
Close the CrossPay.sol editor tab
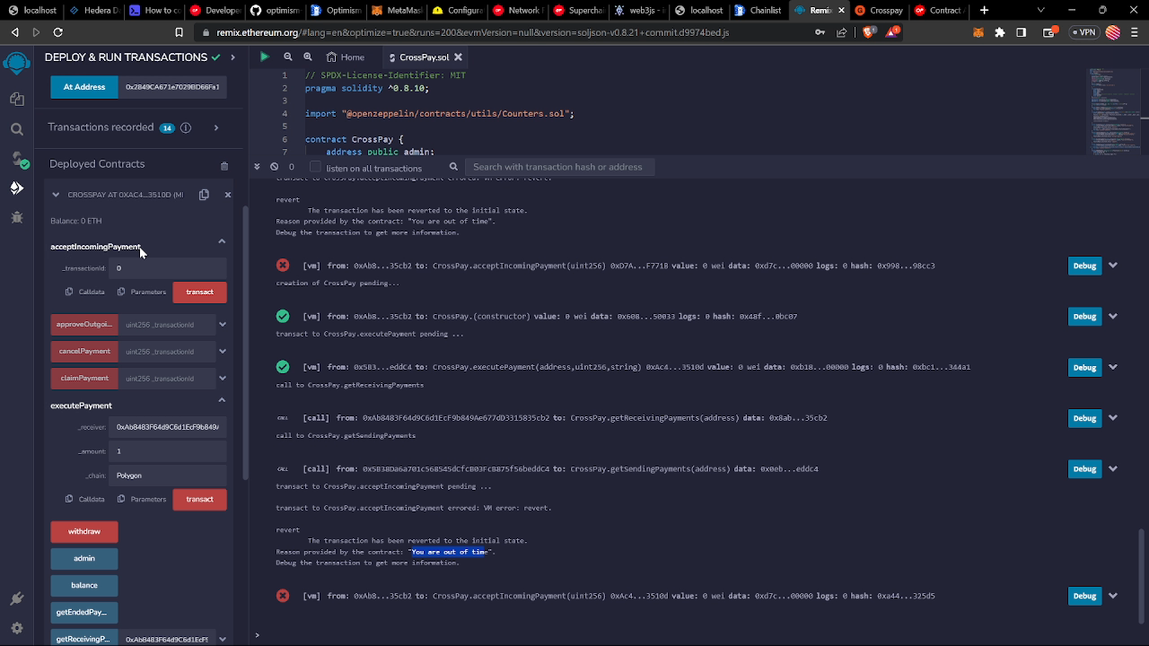[x=458, y=57]
